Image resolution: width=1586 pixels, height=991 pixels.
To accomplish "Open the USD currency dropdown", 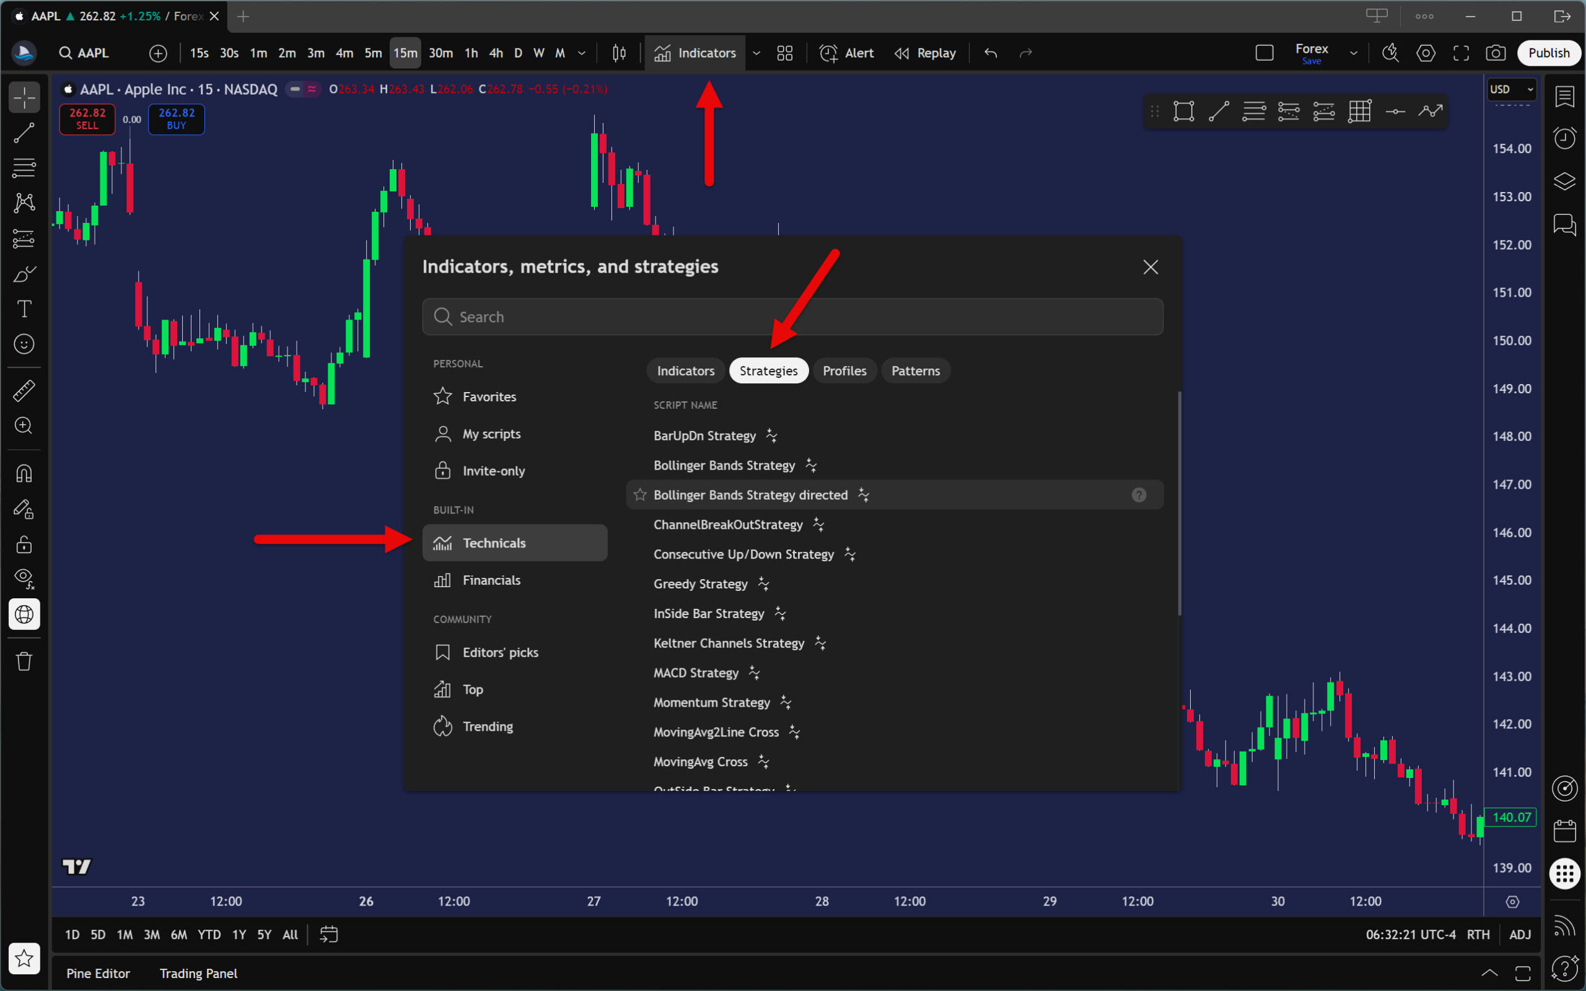I will click(1510, 89).
